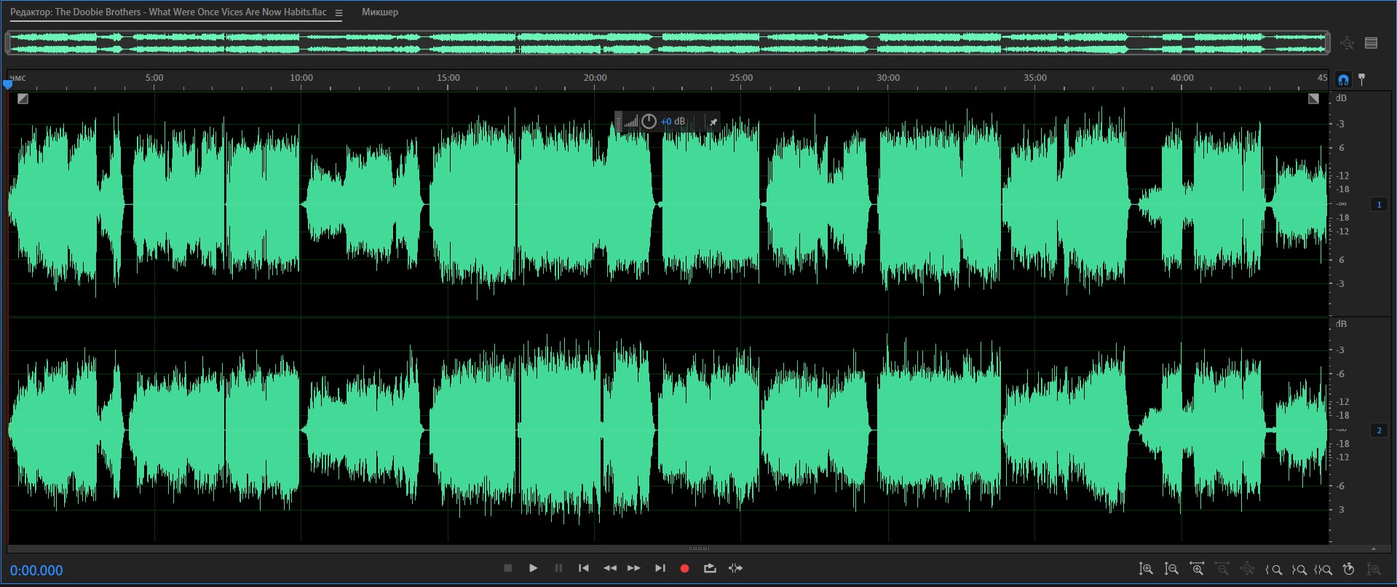Toggle channel 1 enable button
This screenshot has height=587, width=1397.
click(x=1379, y=205)
